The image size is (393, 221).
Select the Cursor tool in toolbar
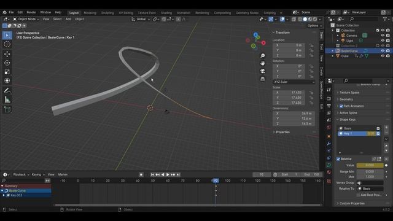point(7,44)
